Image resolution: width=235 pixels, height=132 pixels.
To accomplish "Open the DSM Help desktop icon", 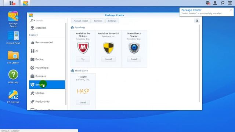I will pos(13,77).
